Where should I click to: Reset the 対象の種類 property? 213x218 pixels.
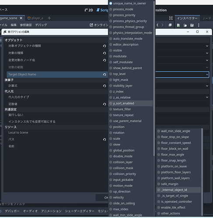click(x=105, y=53)
